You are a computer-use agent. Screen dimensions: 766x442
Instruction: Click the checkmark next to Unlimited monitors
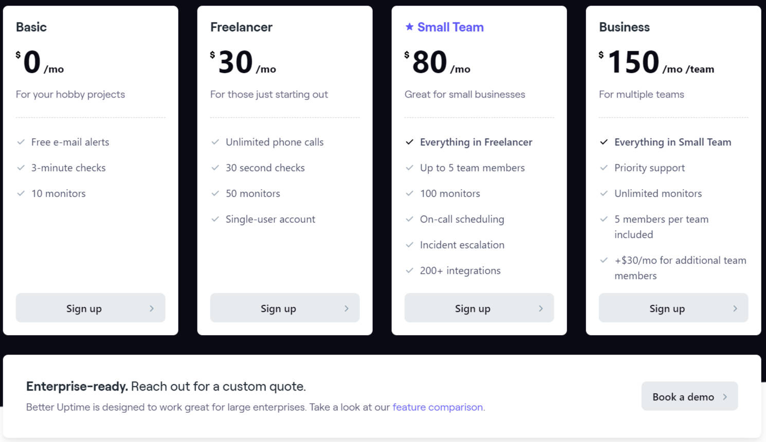pos(604,193)
